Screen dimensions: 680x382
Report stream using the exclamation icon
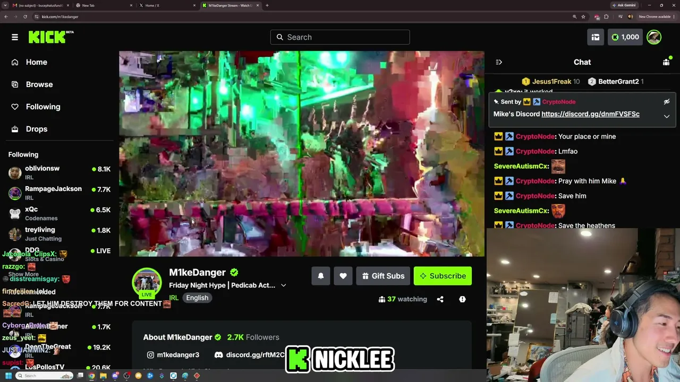pos(462,299)
